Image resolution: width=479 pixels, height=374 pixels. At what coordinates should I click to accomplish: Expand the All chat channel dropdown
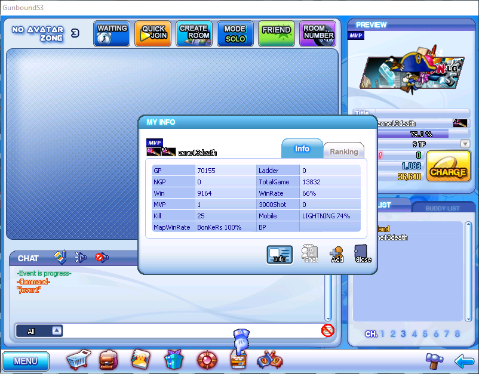[x=57, y=330]
